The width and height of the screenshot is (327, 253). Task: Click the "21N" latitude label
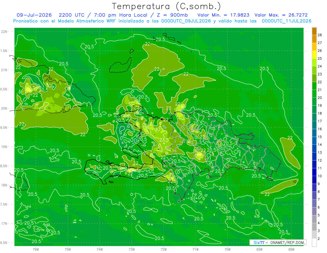[x=4, y=70]
